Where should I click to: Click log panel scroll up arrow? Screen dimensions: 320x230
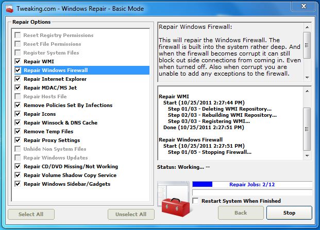307,91
